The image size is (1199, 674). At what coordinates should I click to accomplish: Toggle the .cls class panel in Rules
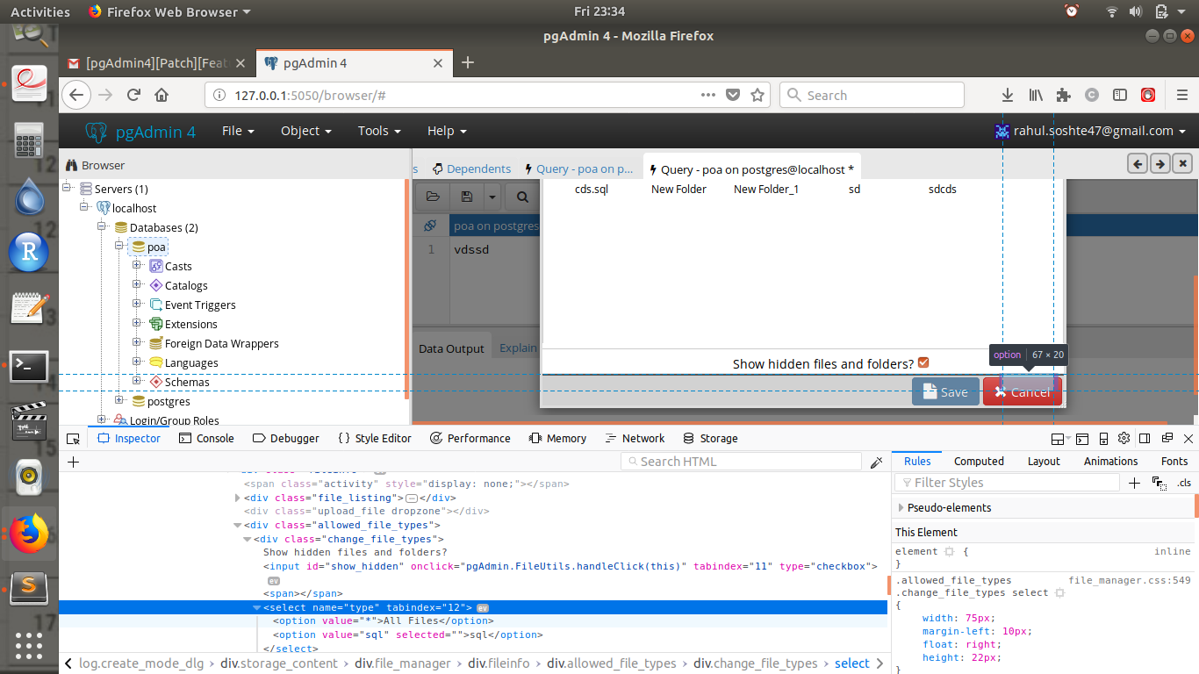pos(1184,483)
